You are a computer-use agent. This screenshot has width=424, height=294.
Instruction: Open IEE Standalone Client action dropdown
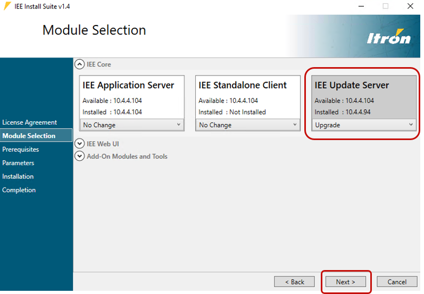pos(248,125)
